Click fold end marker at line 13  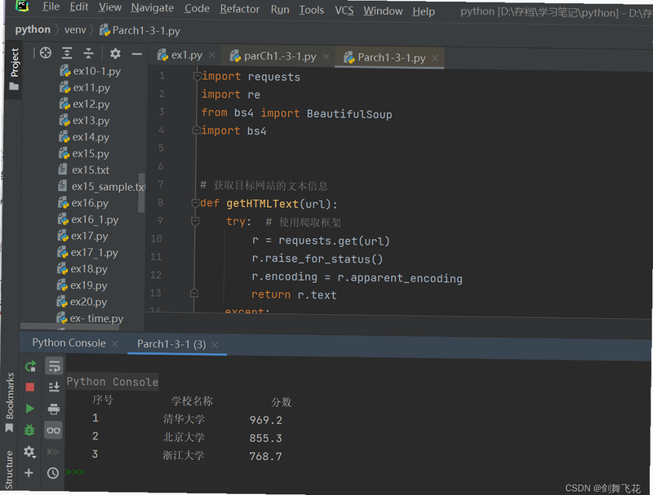(194, 294)
